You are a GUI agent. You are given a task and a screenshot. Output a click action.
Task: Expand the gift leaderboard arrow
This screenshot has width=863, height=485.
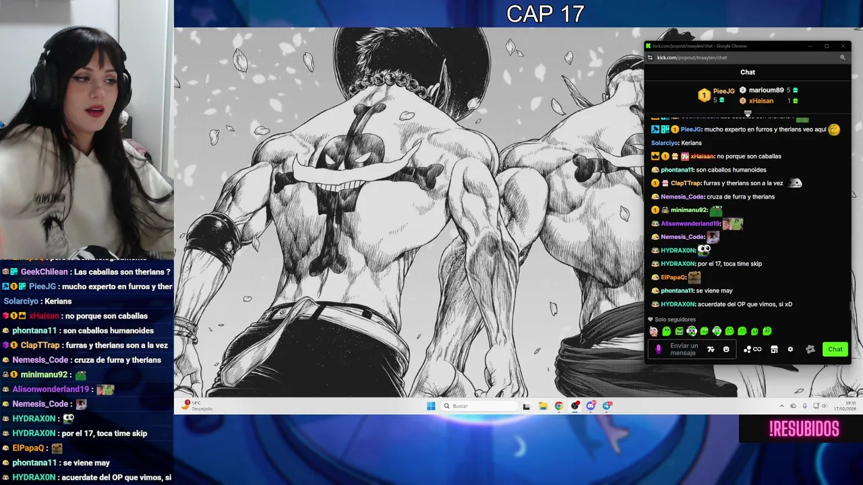click(747, 114)
